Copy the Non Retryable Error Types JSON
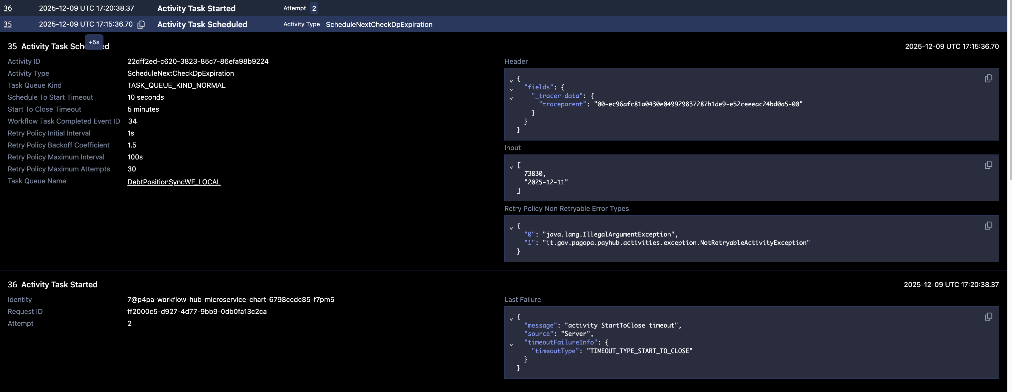The image size is (1012, 392). click(x=988, y=226)
